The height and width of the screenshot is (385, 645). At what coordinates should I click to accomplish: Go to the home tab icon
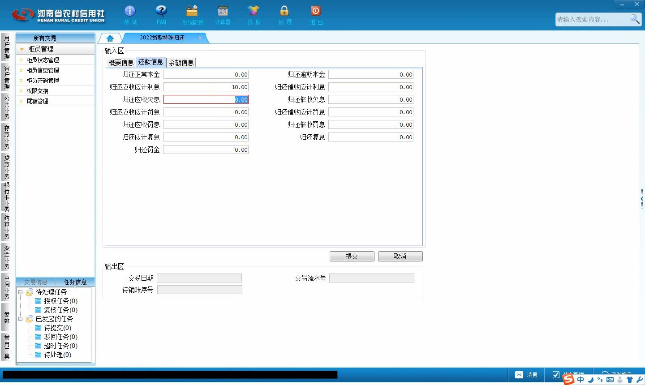tap(110, 38)
